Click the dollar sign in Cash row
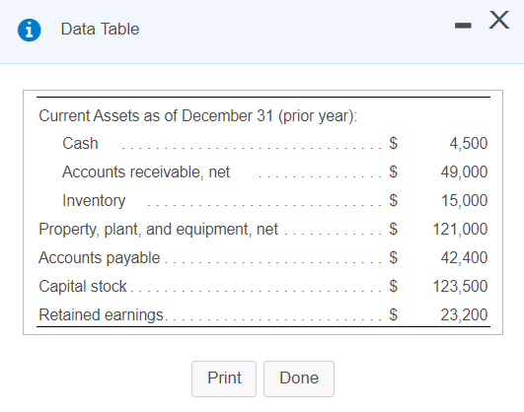The image size is (524, 412). click(x=394, y=144)
